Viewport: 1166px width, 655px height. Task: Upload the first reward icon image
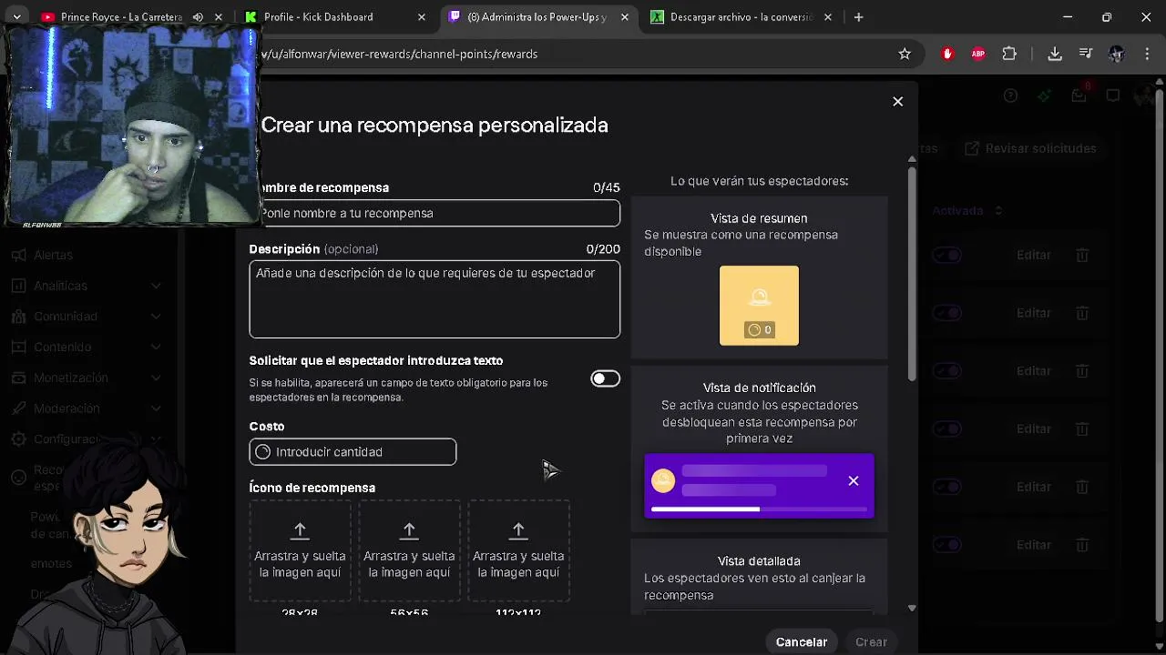(x=300, y=550)
